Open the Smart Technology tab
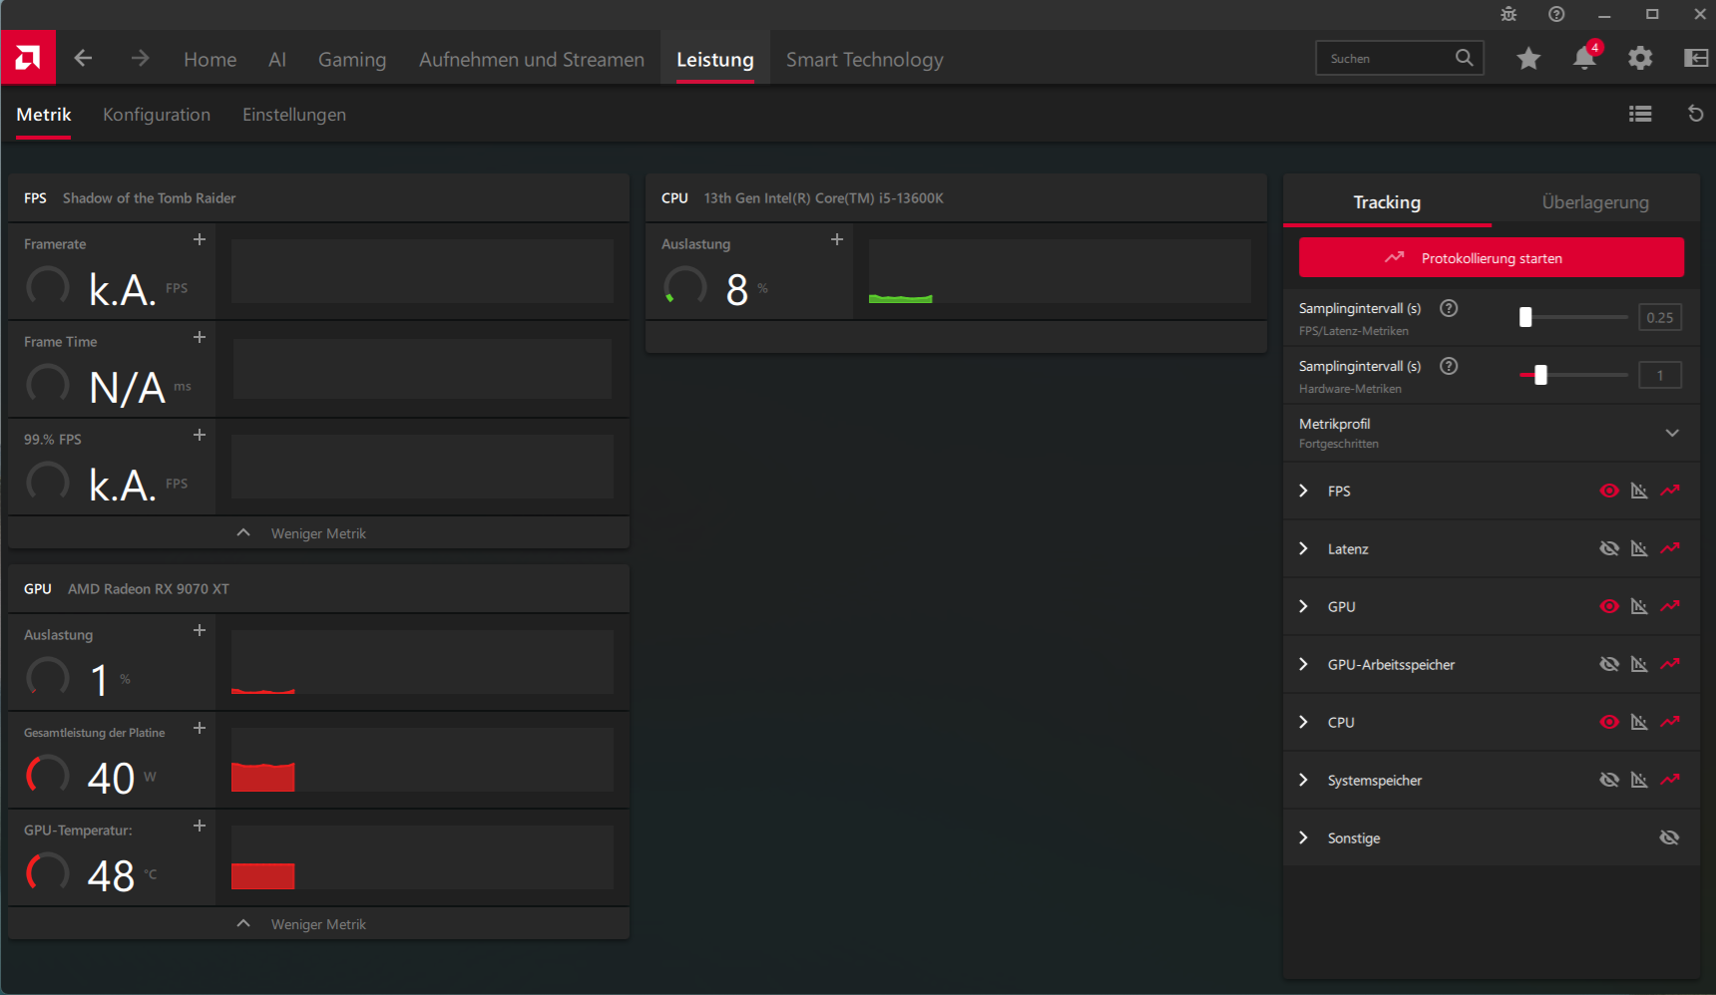 (x=865, y=60)
